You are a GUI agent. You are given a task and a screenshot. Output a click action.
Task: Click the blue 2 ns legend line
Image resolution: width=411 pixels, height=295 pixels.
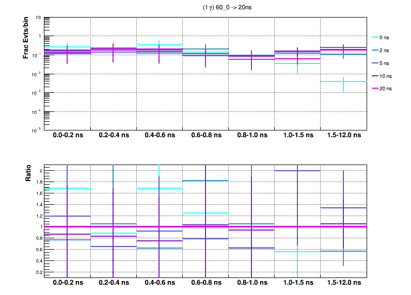(x=375, y=51)
